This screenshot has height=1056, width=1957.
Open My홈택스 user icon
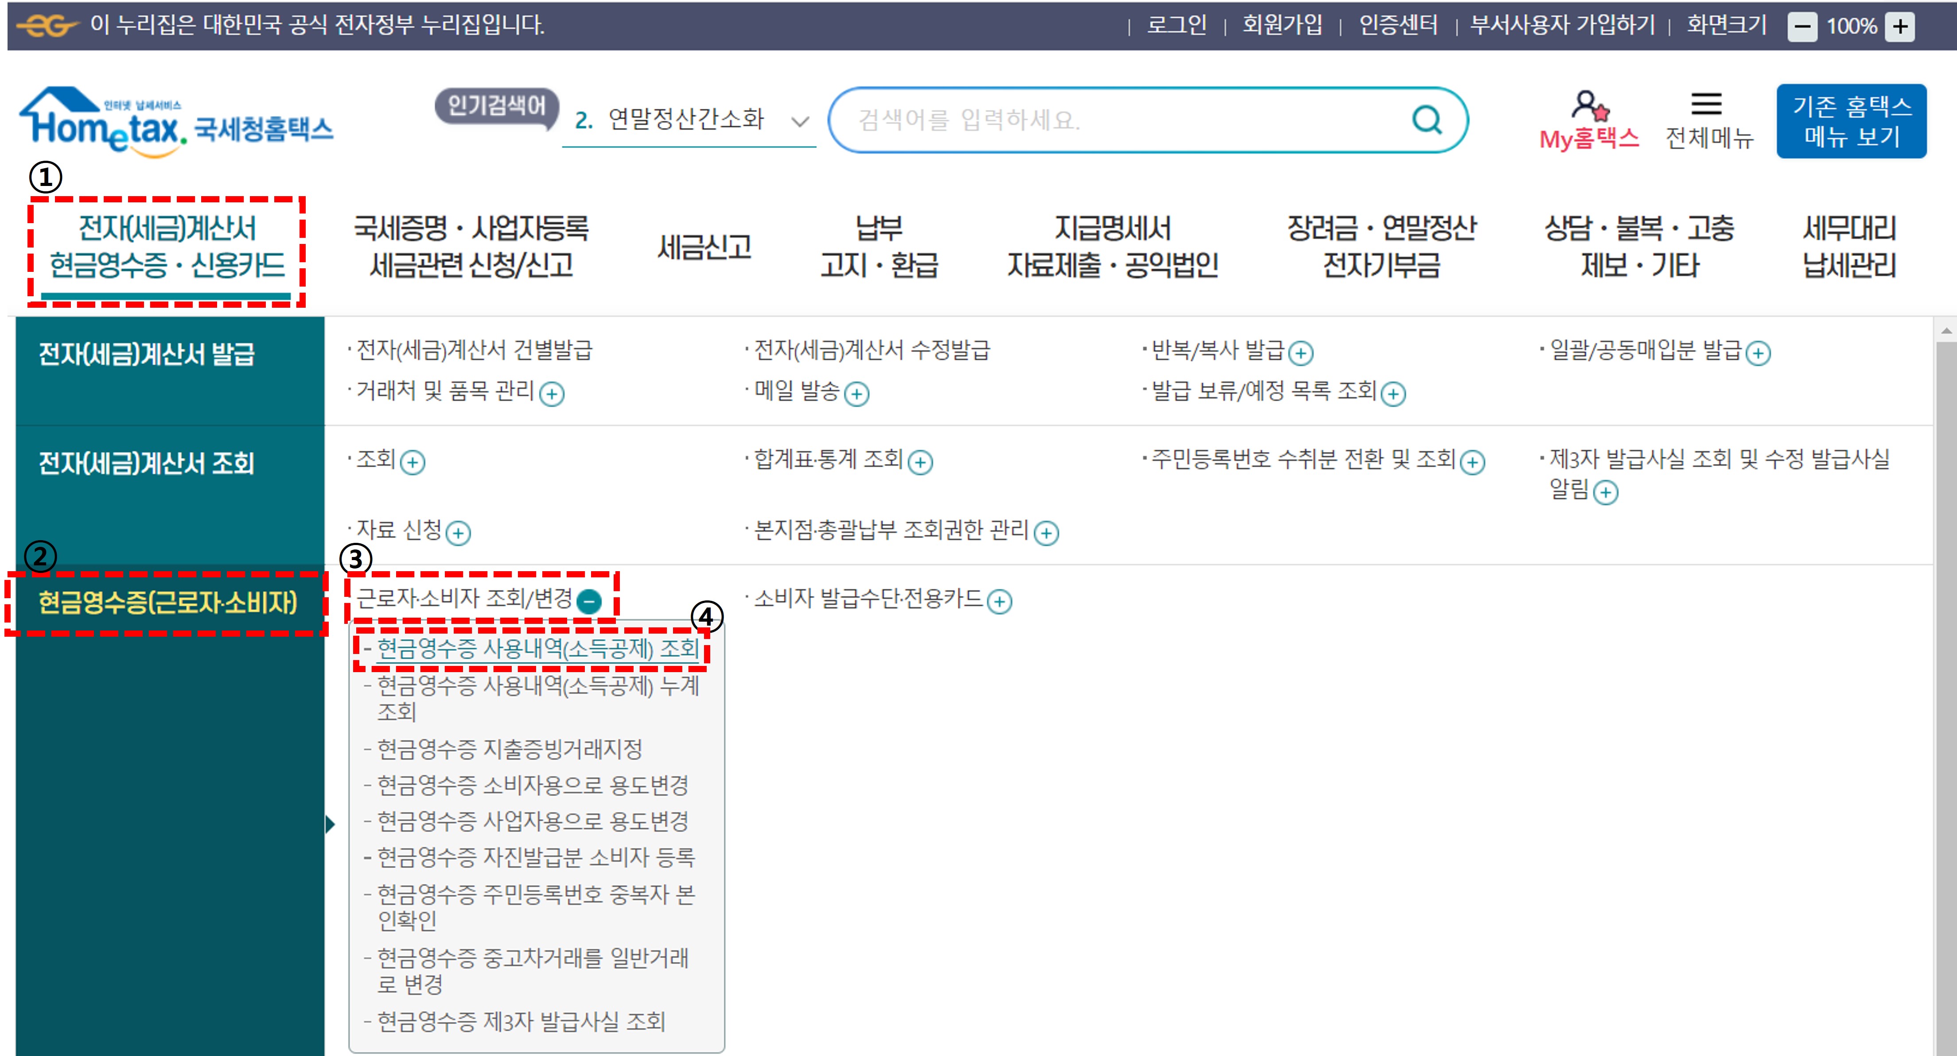1588,106
